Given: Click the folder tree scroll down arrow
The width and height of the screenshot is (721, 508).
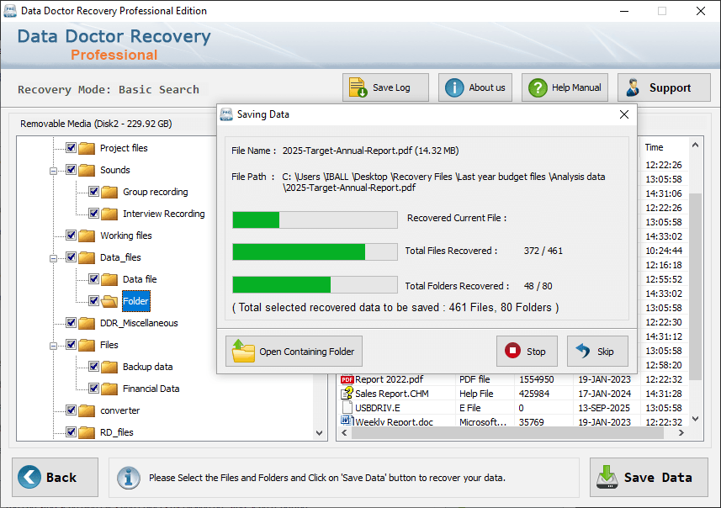Looking at the screenshot, I should 320,433.
